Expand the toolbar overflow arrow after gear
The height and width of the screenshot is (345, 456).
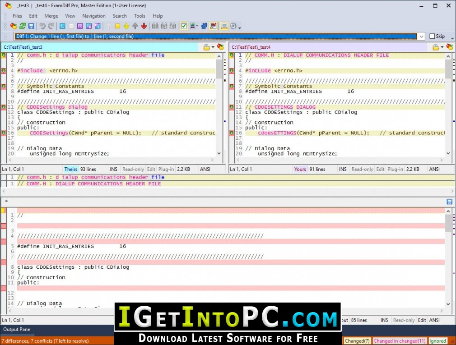[240, 28]
